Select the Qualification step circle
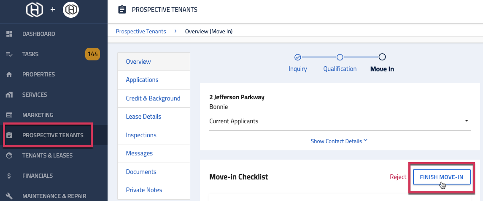The image size is (483, 201). [x=340, y=57]
